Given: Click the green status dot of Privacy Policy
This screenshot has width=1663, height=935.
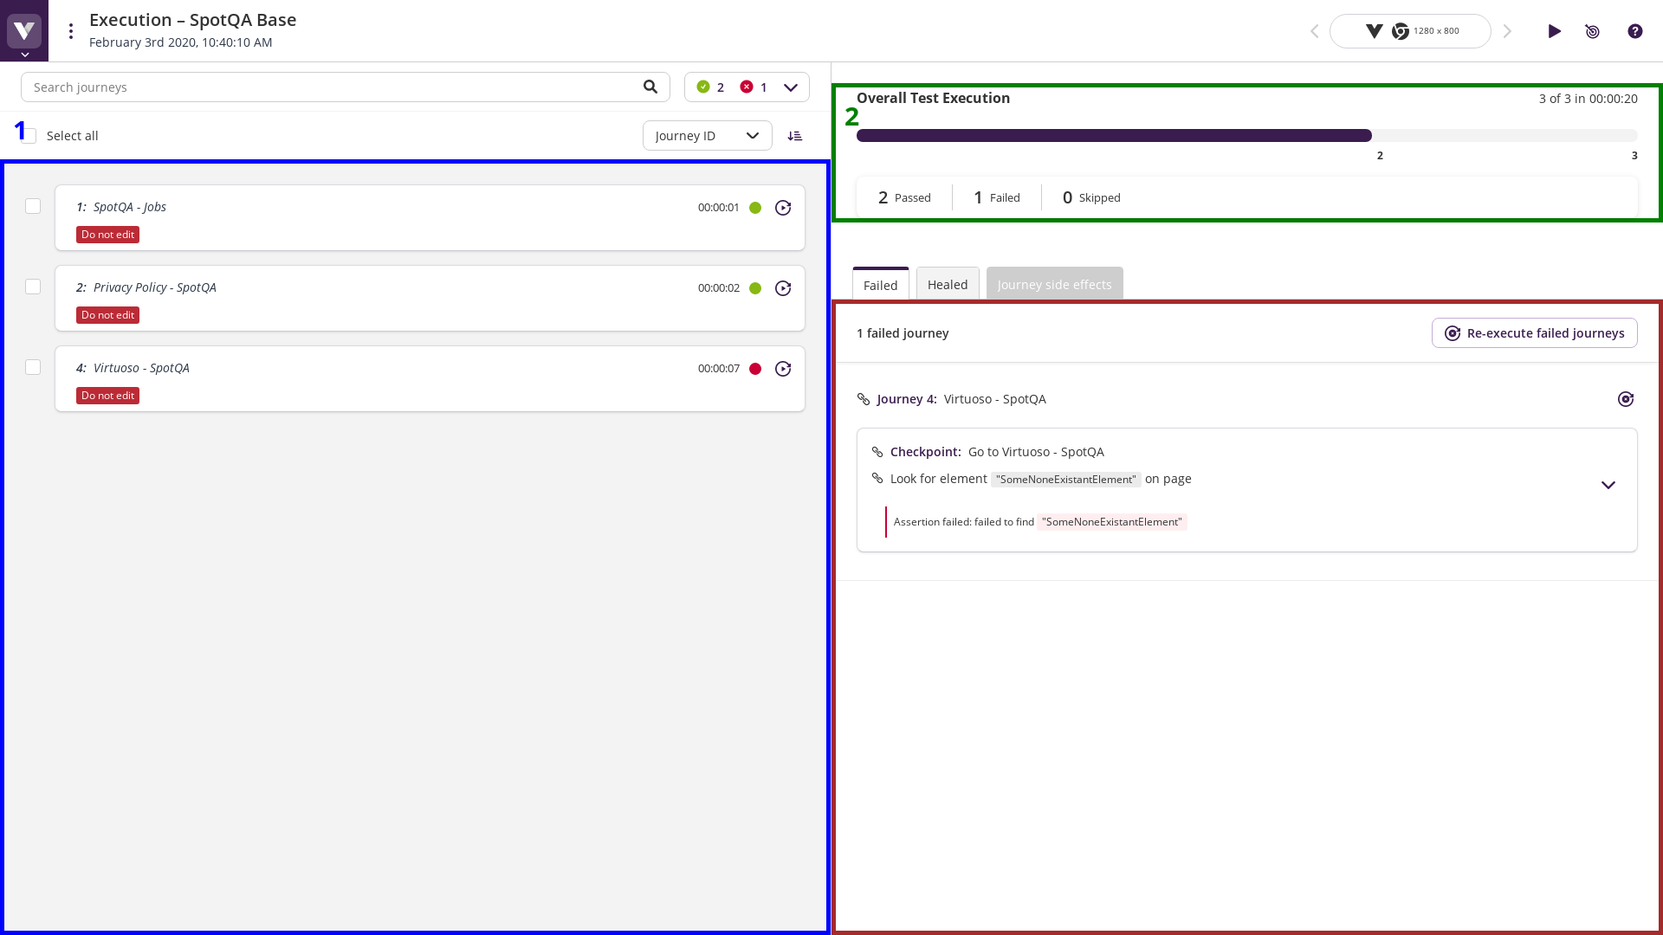Looking at the screenshot, I should point(755,288).
